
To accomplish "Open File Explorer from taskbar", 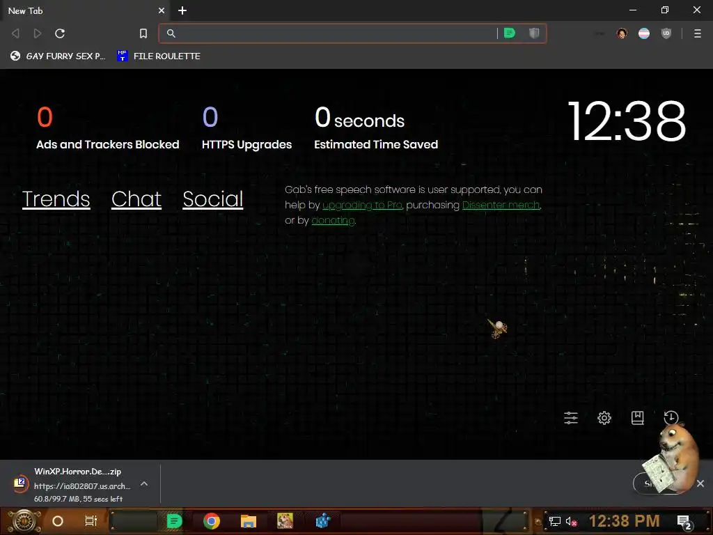I will click(249, 521).
